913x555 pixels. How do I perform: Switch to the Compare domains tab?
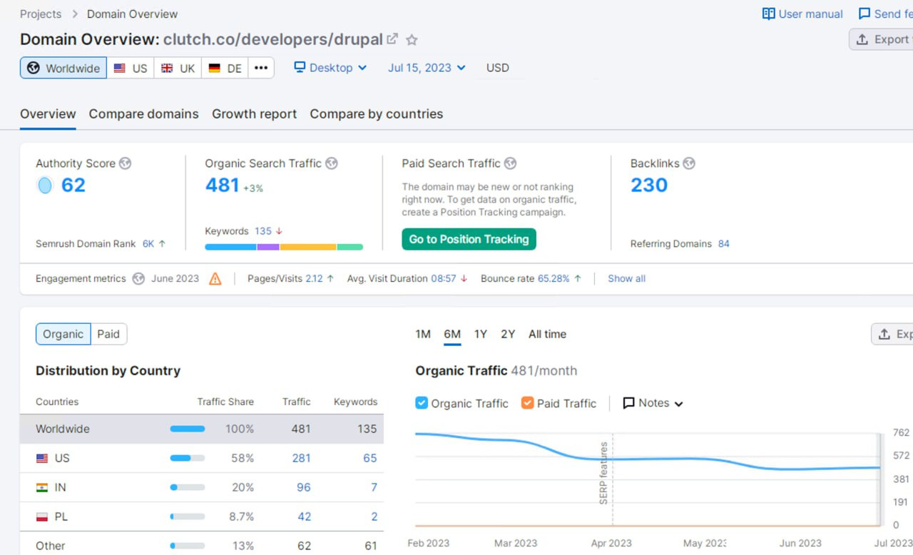(x=143, y=114)
